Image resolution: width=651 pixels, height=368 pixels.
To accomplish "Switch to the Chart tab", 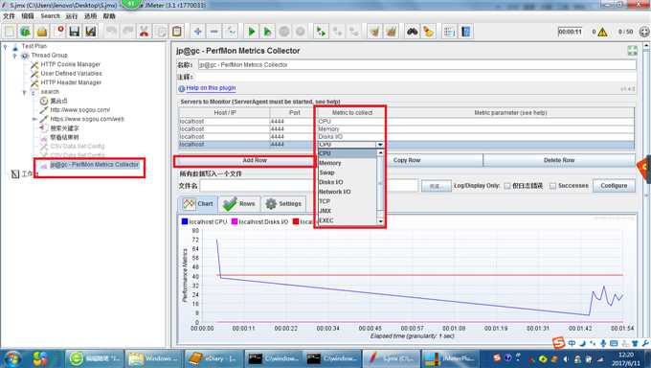I will pos(198,204).
